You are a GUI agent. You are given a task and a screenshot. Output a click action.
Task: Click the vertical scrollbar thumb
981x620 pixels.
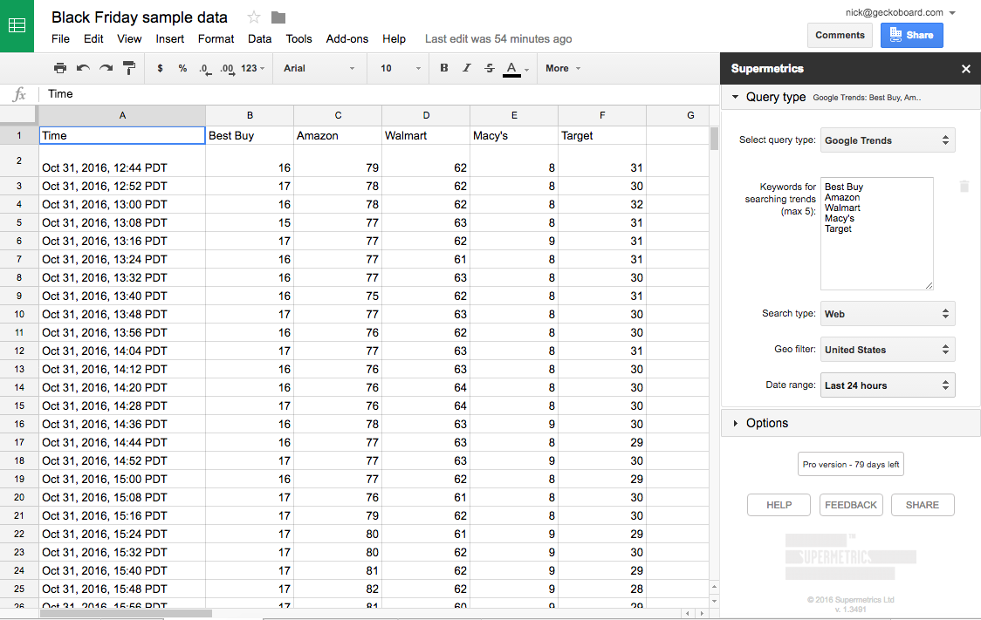(714, 138)
